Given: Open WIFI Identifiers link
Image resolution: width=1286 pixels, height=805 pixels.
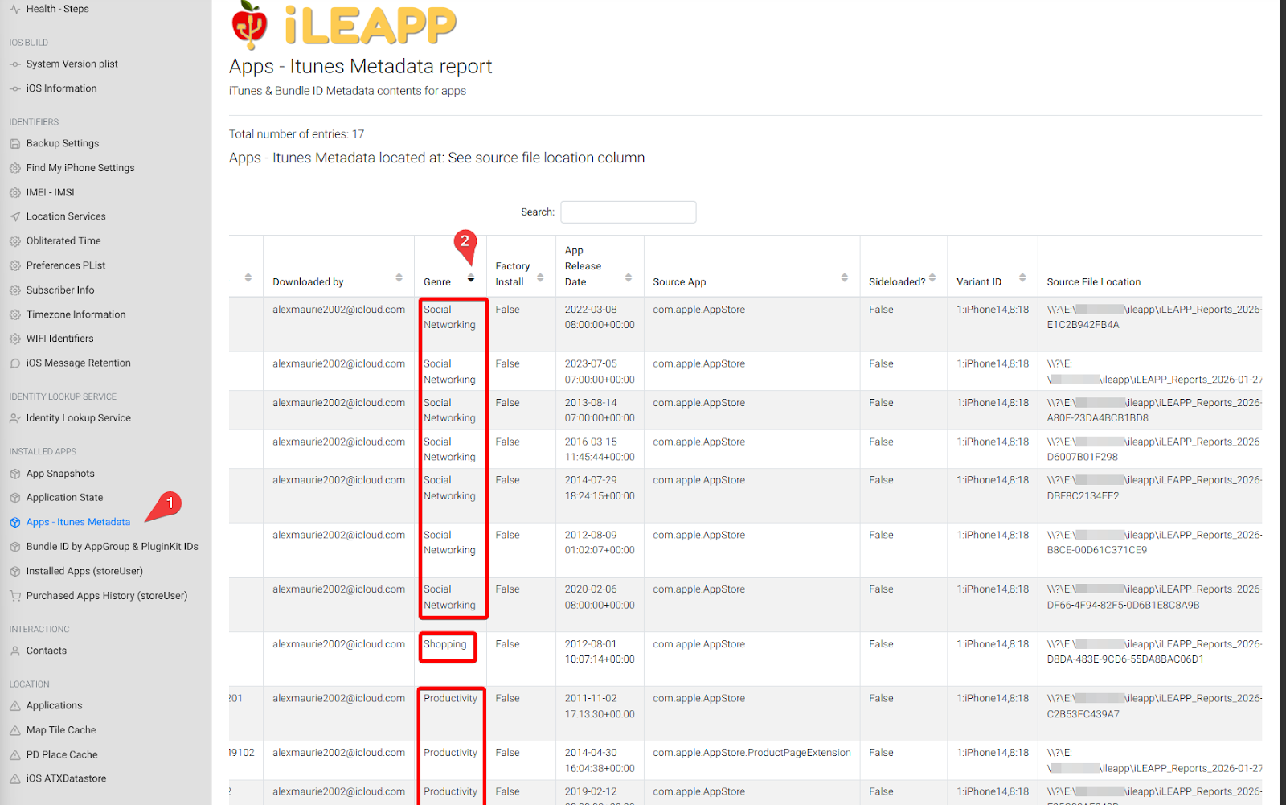Looking at the screenshot, I should click(x=59, y=339).
